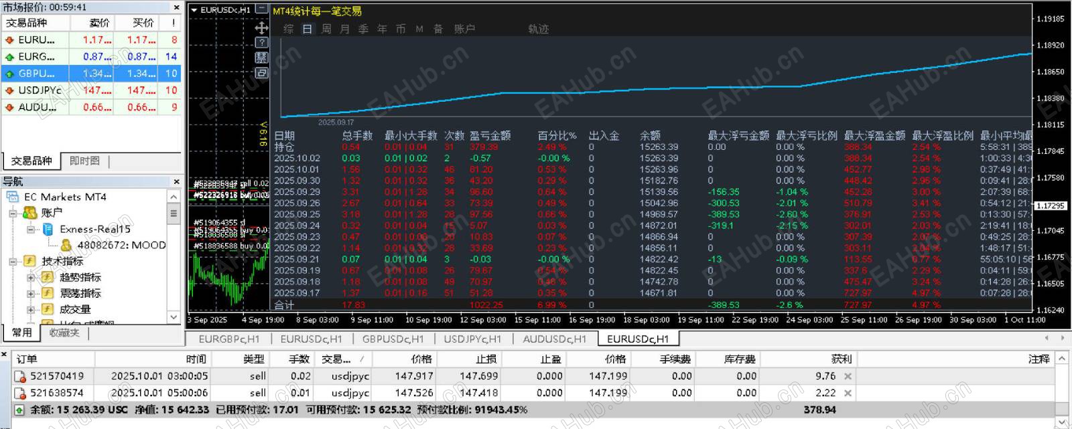
Task: Open the 收藏夹 favorites tab in Navigator
Action: 64,333
